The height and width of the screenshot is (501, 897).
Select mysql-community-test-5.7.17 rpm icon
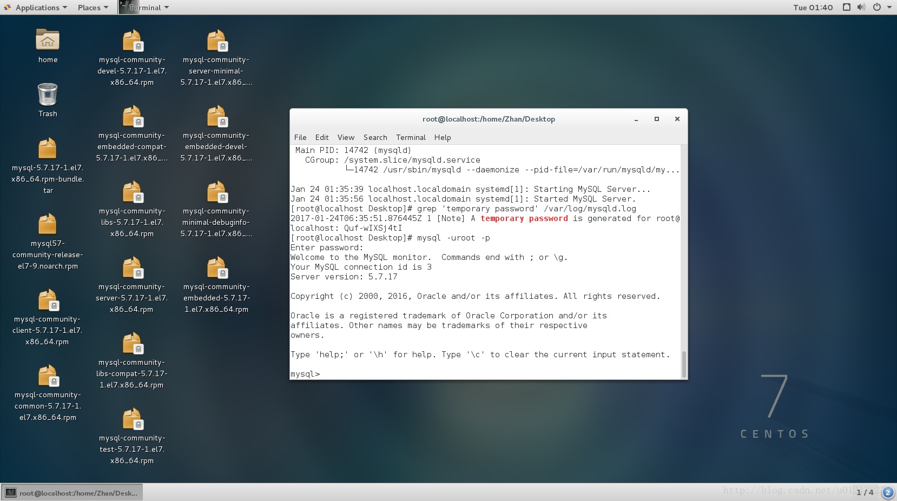[x=132, y=418]
